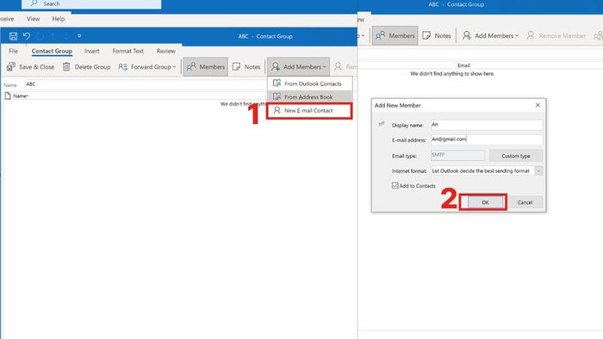Select the Contact Group ribbon tab
Image resolution: width=603 pixels, height=339 pixels.
click(x=52, y=51)
